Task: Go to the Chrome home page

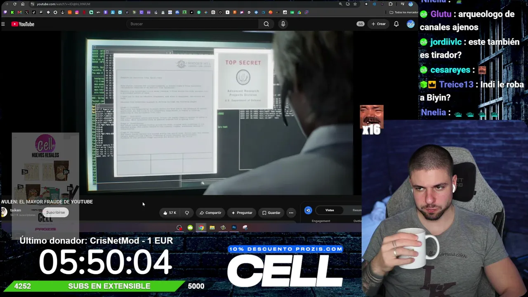Action: click(x=23, y=4)
